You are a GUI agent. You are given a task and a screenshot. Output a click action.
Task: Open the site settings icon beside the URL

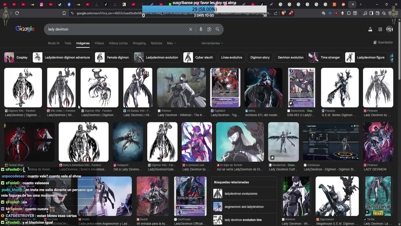point(72,13)
